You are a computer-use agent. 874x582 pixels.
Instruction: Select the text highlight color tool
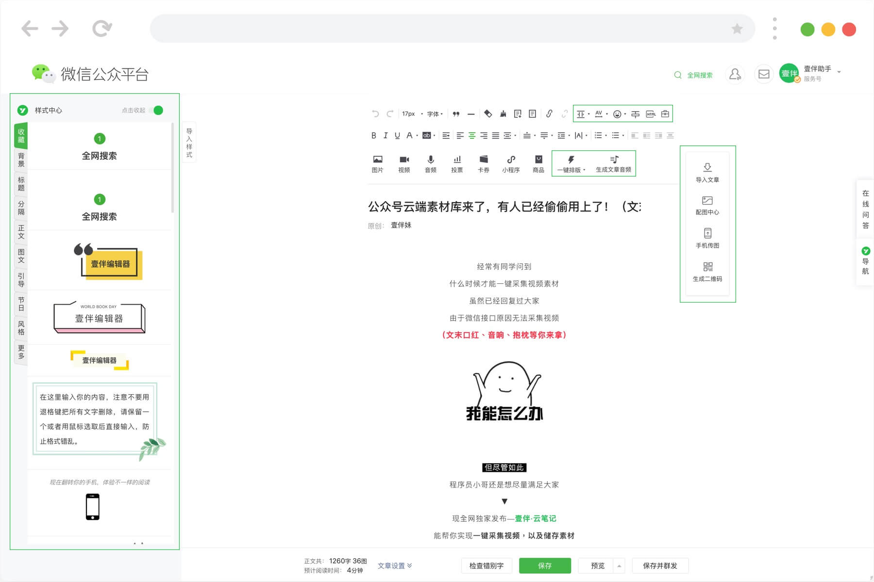(426, 135)
